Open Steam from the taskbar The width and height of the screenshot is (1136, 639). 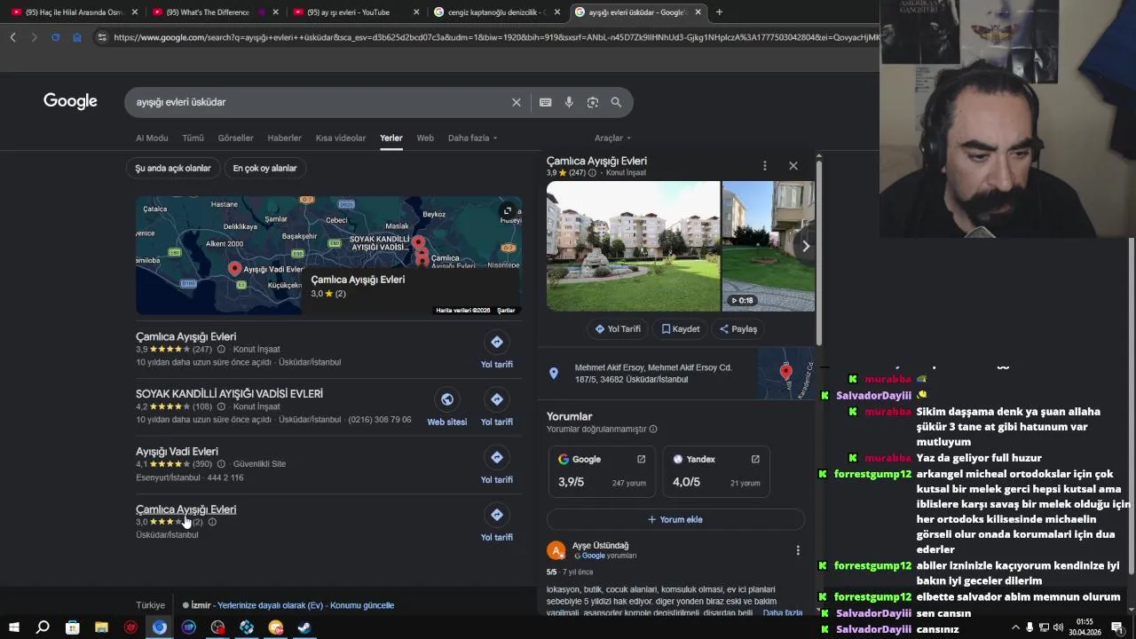pos(304,627)
